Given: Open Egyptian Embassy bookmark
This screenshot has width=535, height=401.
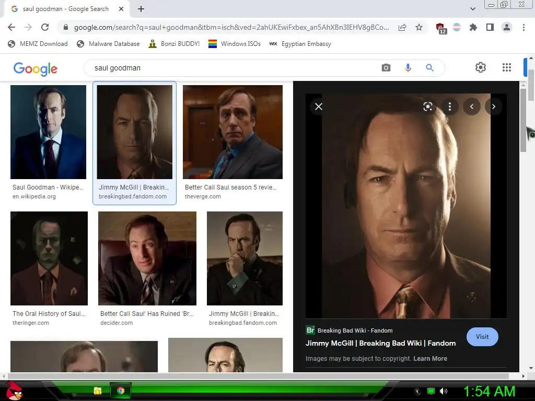Looking at the screenshot, I should 300,44.
